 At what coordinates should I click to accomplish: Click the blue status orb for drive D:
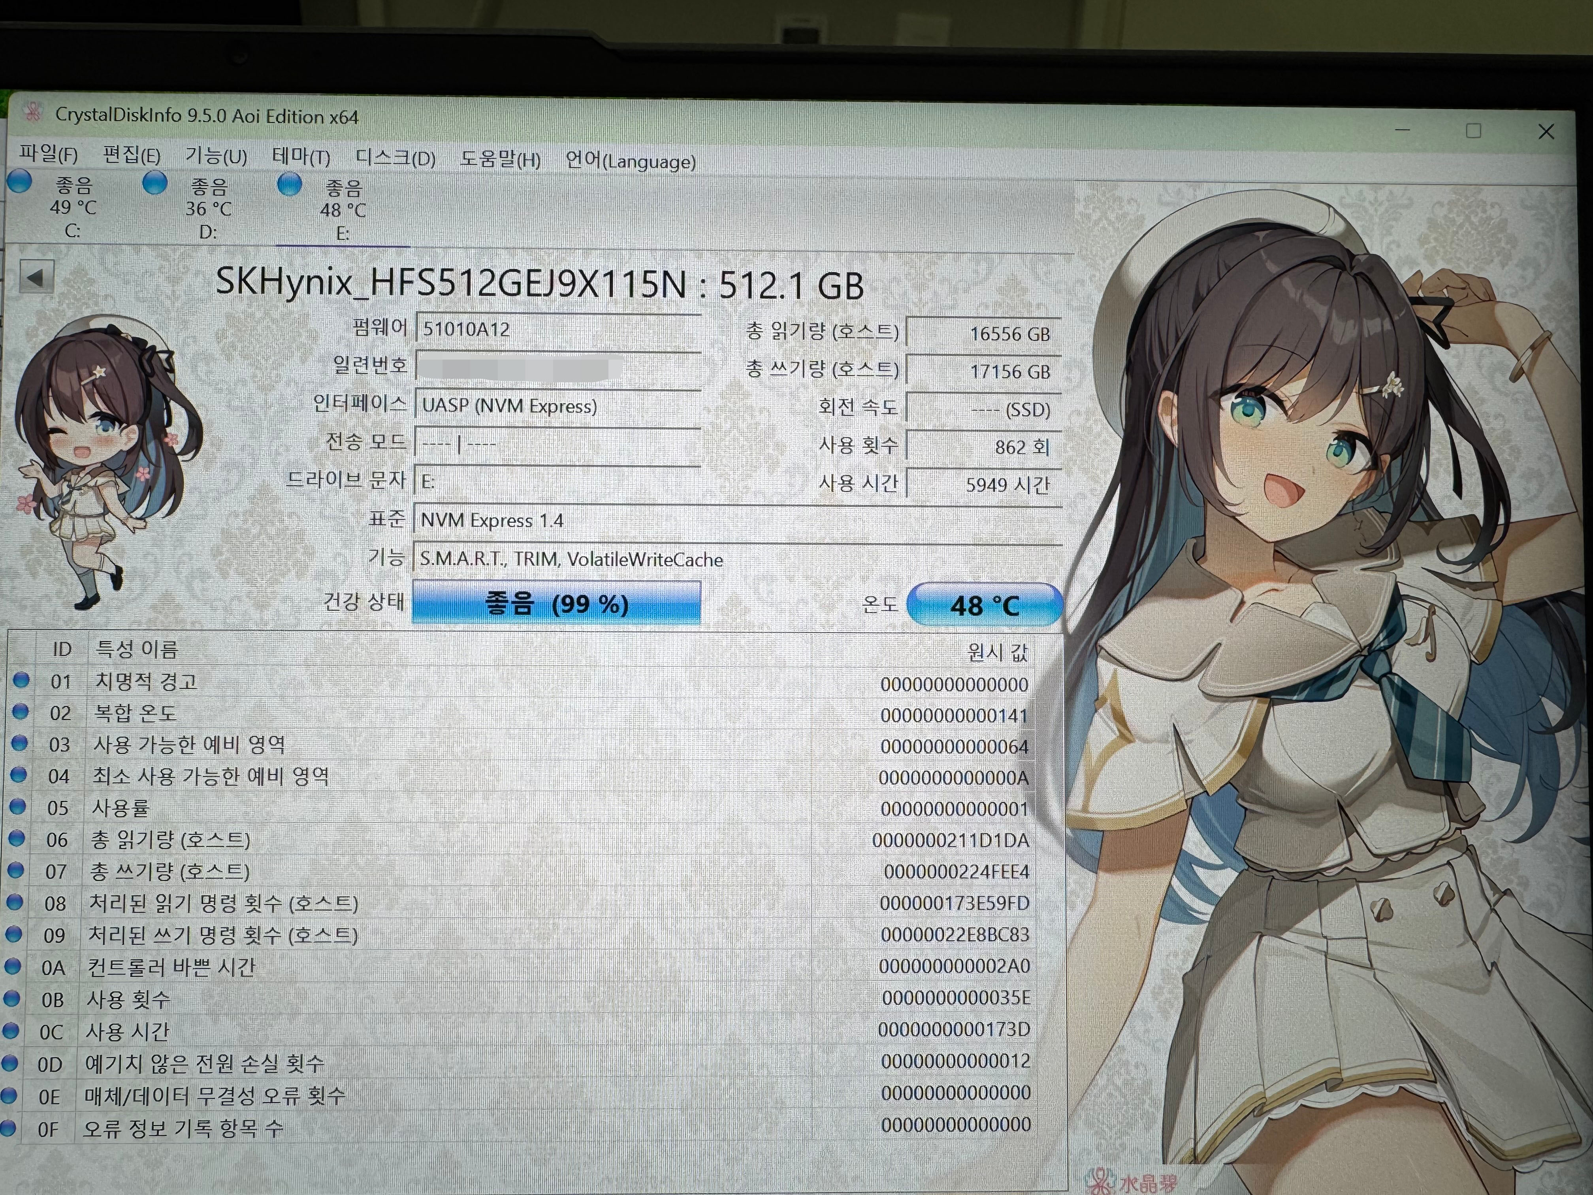[x=155, y=182]
